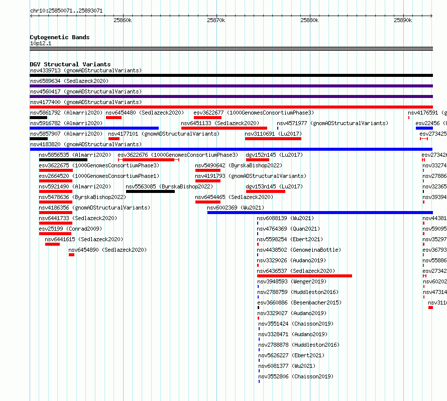Image resolution: width=447 pixels, height=401 pixels.
Task: Open nsv3329027 (Audano2019) label
Action: coord(292,313)
